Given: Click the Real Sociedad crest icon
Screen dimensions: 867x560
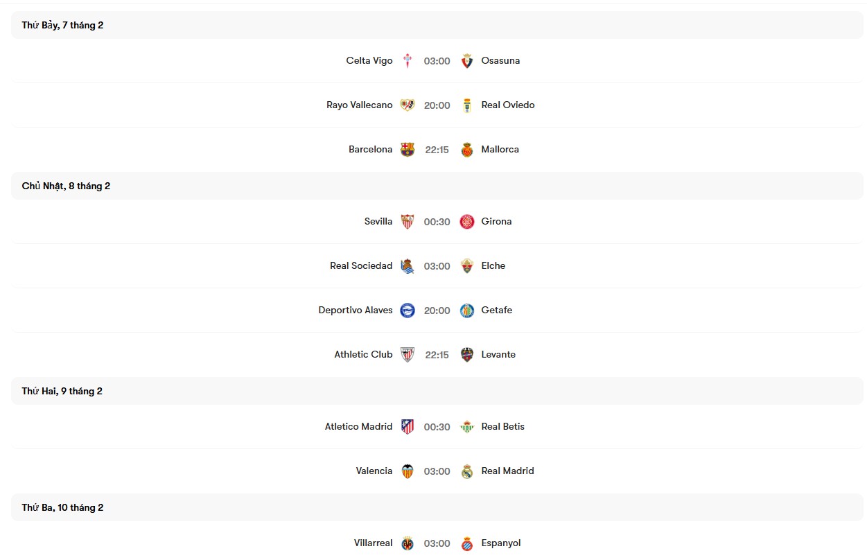Looking at the screenshot, I should point(408,265).
